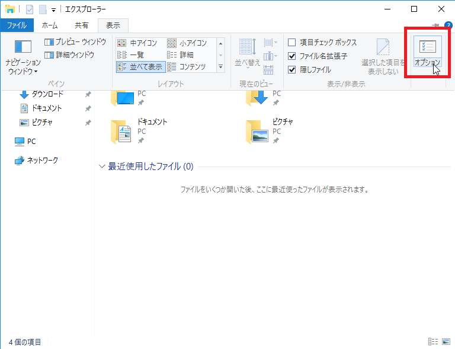Viewport: 455px width, 349px height.
Task: Click the 4 個の項目 status text
Action: click(x=25, y=342)
